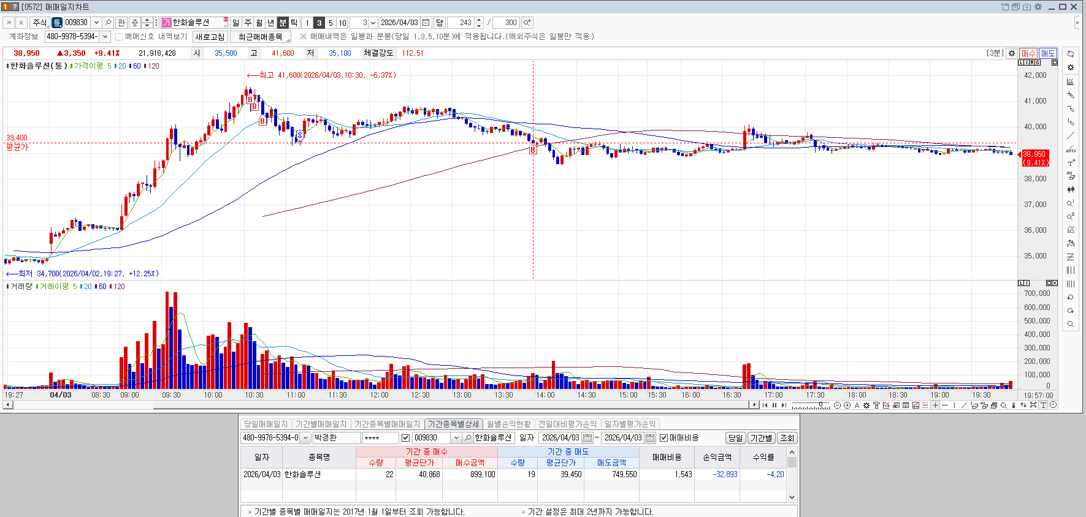Select the text insertion T+ tool
1086x517 pixels.
click(x=1071, y=162)
